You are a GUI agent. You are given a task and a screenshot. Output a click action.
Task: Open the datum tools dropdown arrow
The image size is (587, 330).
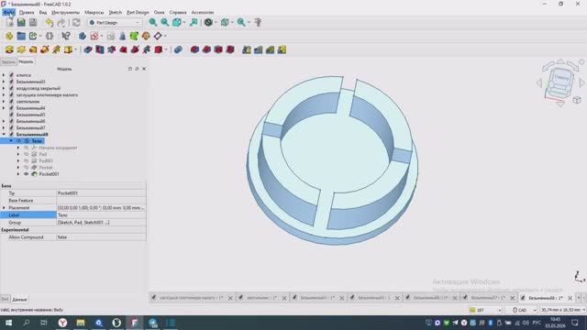click(x=165, y=36)
